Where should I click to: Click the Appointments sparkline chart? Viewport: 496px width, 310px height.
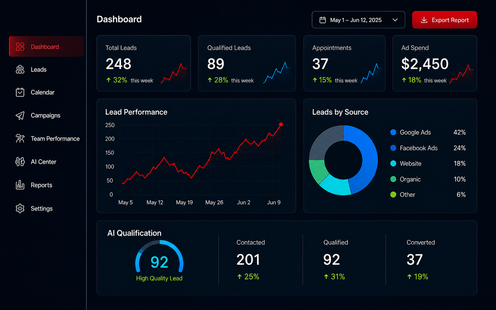tap(371, 73)
